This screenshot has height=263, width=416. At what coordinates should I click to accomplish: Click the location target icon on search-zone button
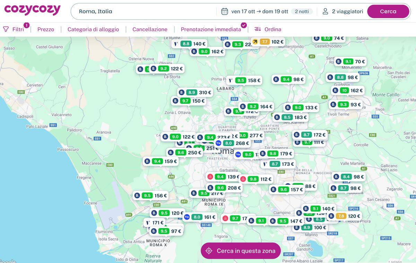coord(209,251)
